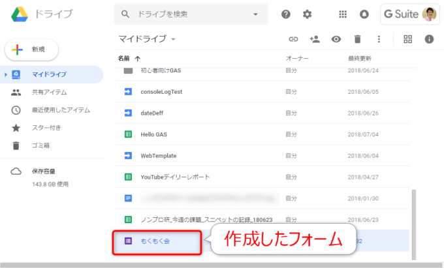Screen dimensions: 444x268
Task: Switch to grid view layout
Action: click(407, 39)
